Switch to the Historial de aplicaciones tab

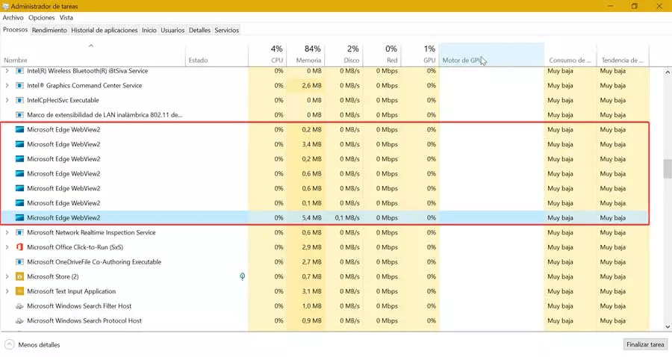click(x=104, y=31)
